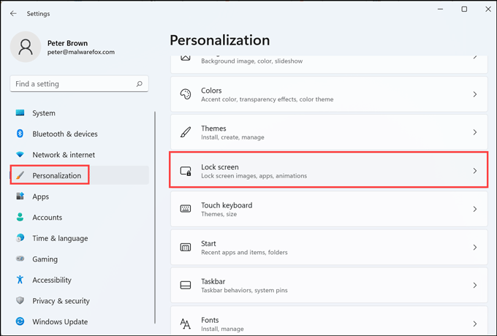Click the Privacy shield icon
Viewport: 497px width, 336px height.
[20, 300]
